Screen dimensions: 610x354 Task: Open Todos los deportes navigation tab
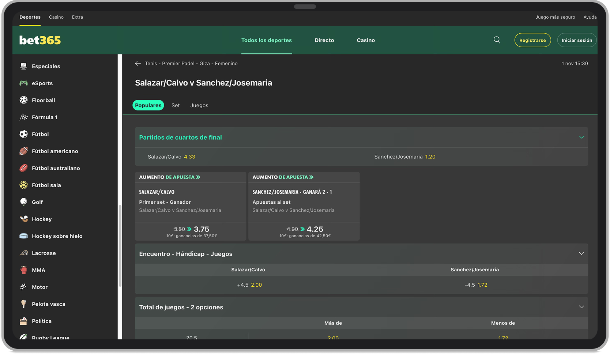point(267,40)
